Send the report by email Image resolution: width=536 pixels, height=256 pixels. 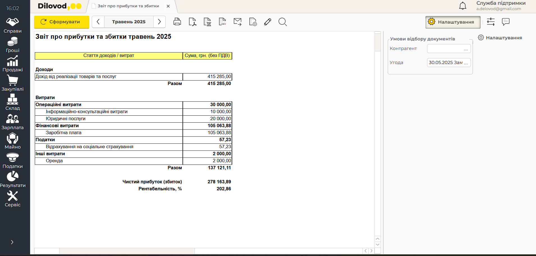tap(238, 22)
